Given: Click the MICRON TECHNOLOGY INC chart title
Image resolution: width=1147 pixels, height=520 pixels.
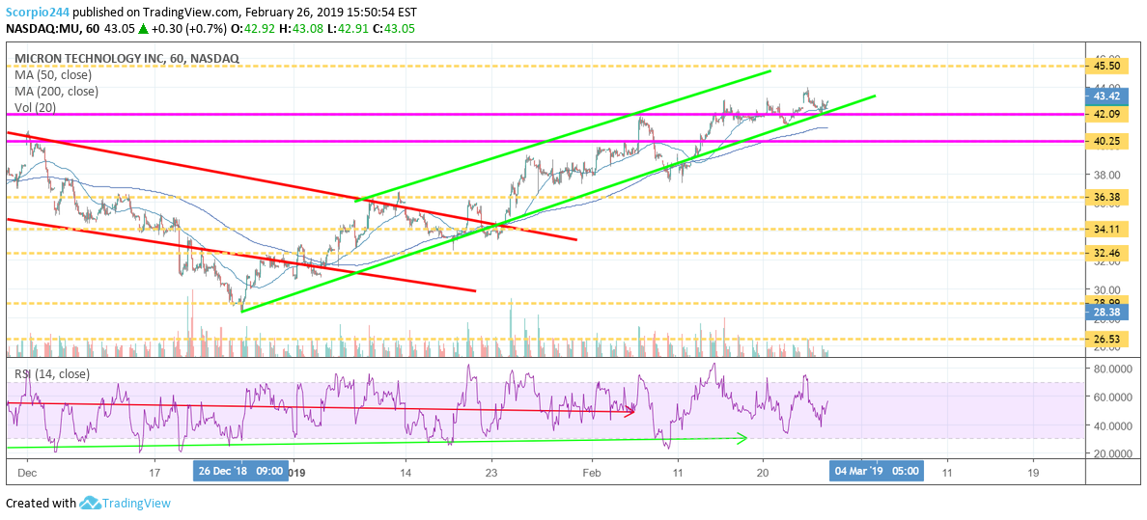Looking at the screenshot, I should click(x=126, y=59).
